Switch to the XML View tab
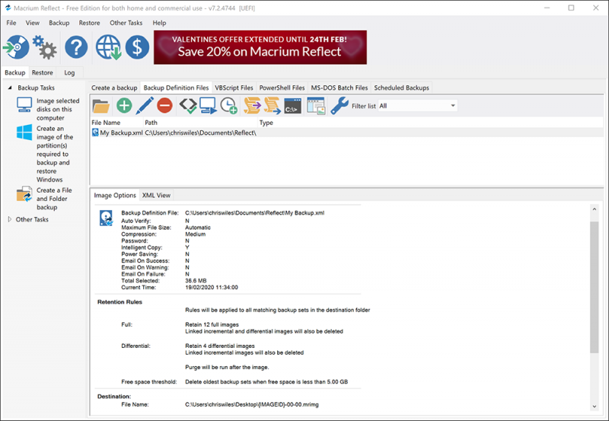The image size is (609, 421). (x=156, y=196)
